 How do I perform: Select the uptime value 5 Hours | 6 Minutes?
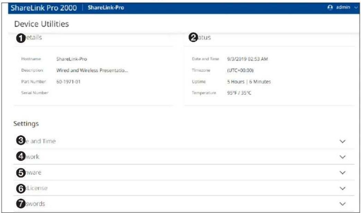249,81
